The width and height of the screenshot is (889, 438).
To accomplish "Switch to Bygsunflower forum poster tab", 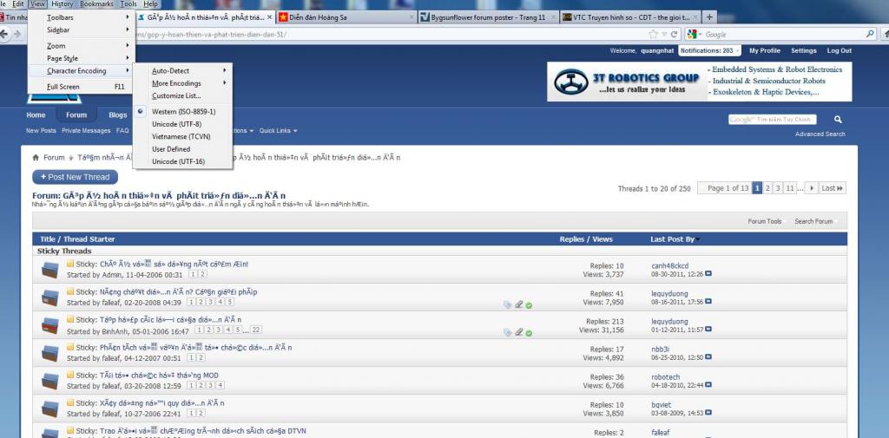I will point(488,17).
